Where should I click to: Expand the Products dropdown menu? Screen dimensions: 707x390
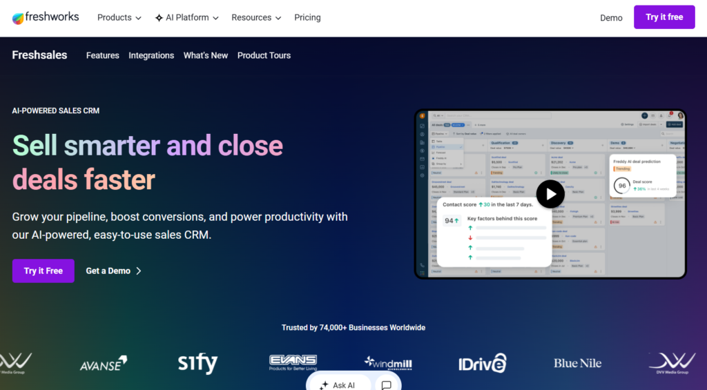[119, 17]
